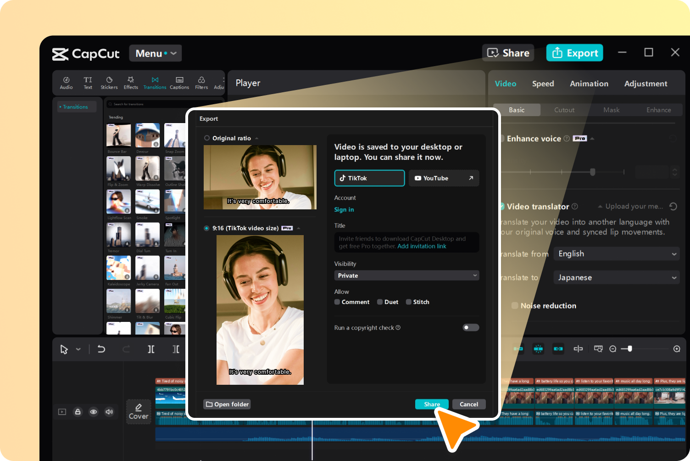Click the redo arrow in timeline toolbar
Viewport: 690px width, 461px height.
126,349
